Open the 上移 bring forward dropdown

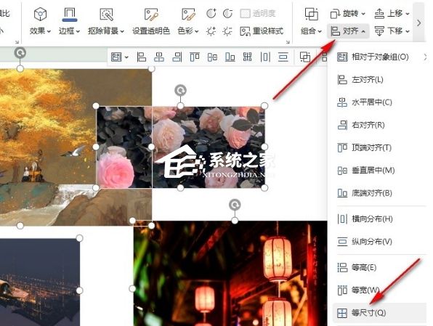click(392, 13)
